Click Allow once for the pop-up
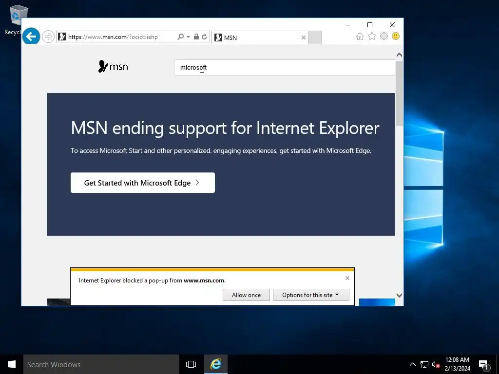499x374 pixels. click(246, 295)
